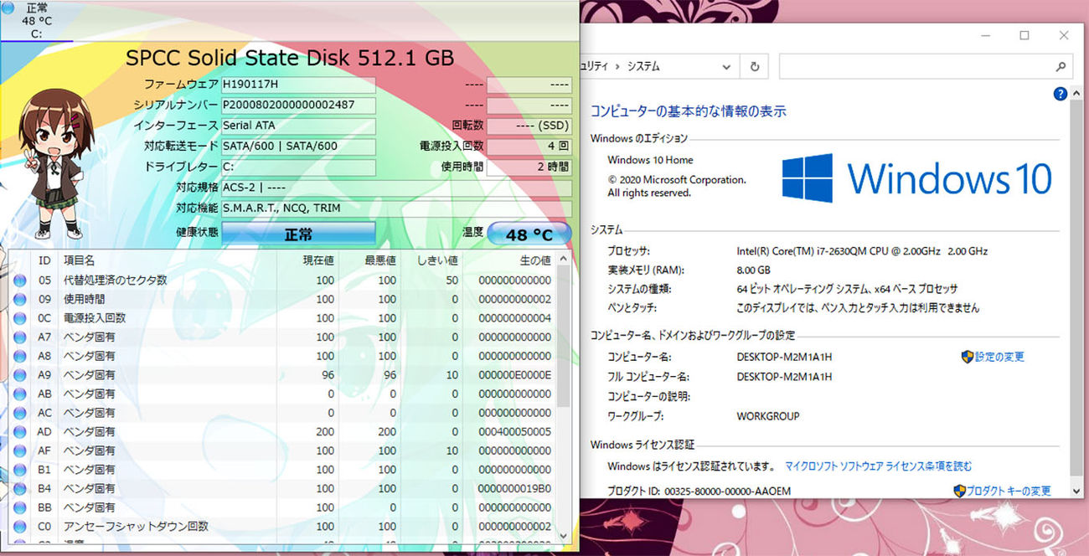This screenshot has width=1089, height=556.
Task: Click the search magnifier icon
Action: point(1061,66)
